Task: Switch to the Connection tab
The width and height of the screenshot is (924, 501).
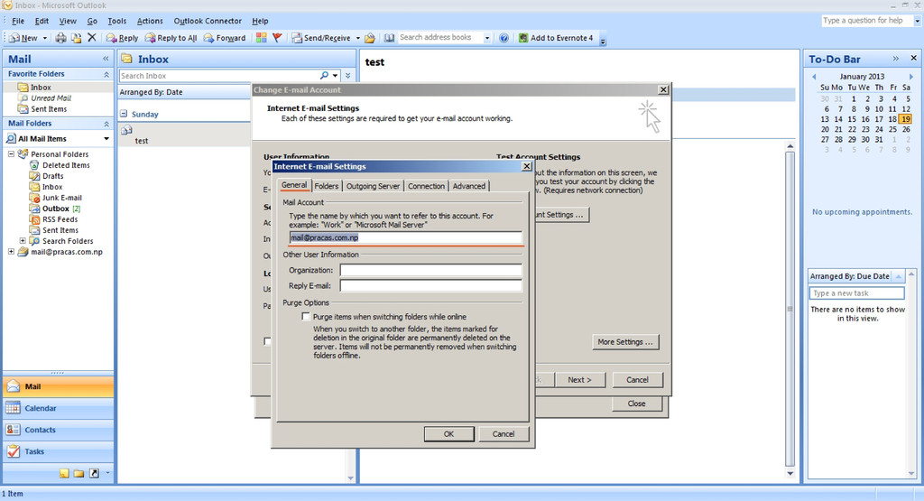Action: [426, 186]
